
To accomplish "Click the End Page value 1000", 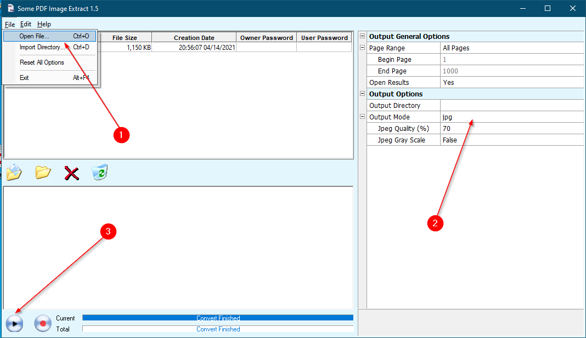I will (512, 71).
